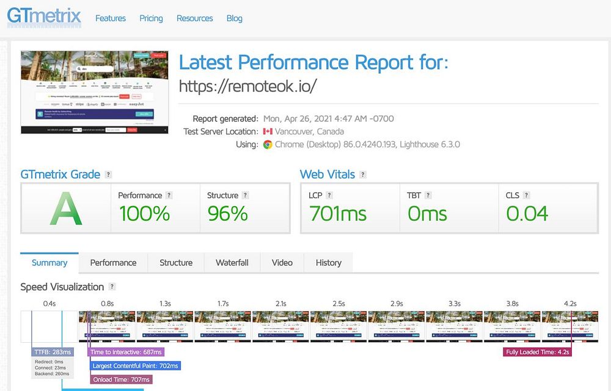Click the Vancouver, Canada location text
This screenshot has height=391, width=611.
coord(309,132)
